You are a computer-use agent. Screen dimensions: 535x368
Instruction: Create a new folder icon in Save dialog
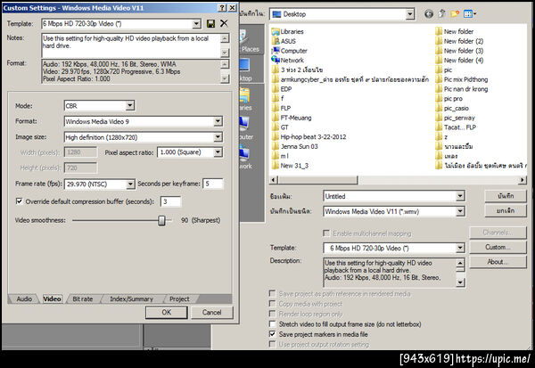tap(455, 13)
